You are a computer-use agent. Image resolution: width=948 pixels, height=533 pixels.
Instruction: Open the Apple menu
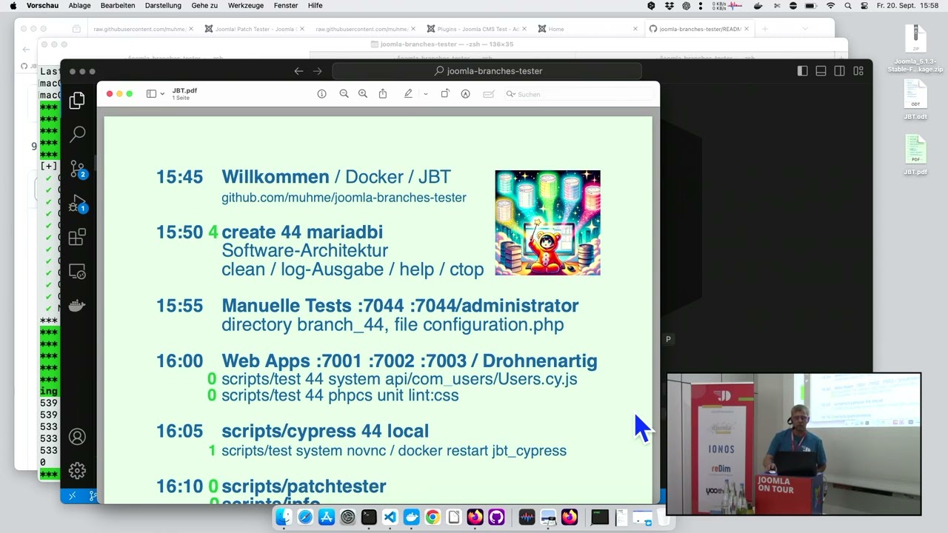(13, 5)
